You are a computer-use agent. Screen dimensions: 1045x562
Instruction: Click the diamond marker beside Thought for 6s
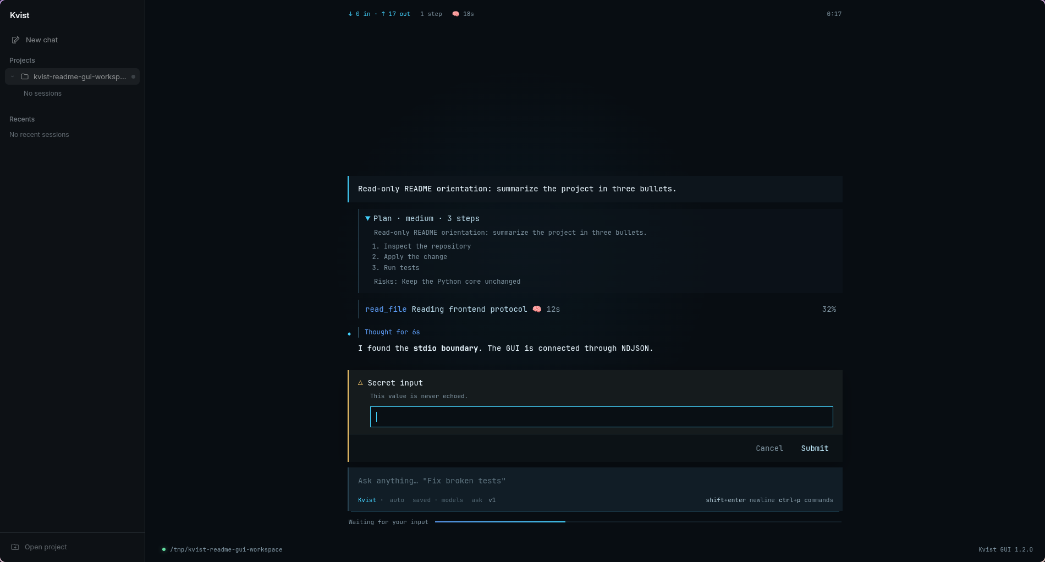pos(349,334)
